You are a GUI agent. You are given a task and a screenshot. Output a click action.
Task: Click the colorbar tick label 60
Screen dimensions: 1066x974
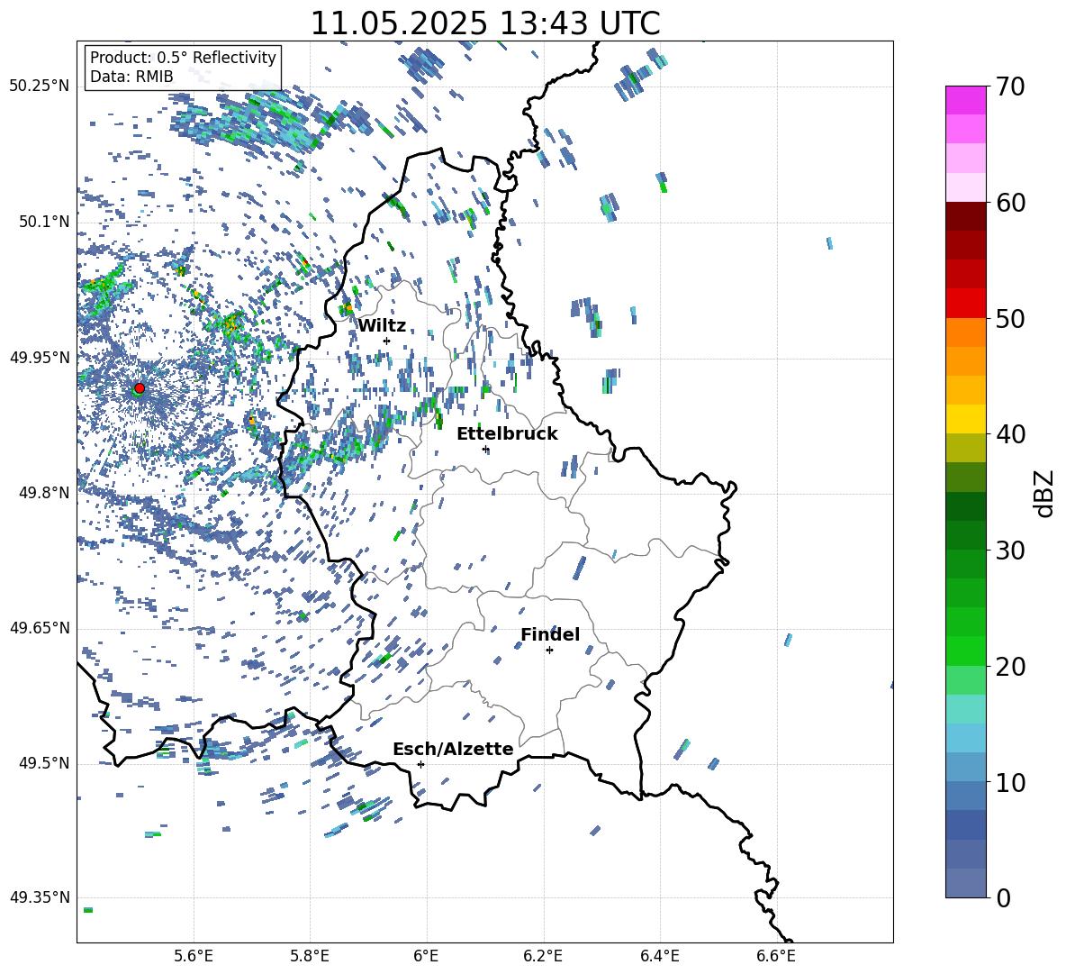[1011, 203]
